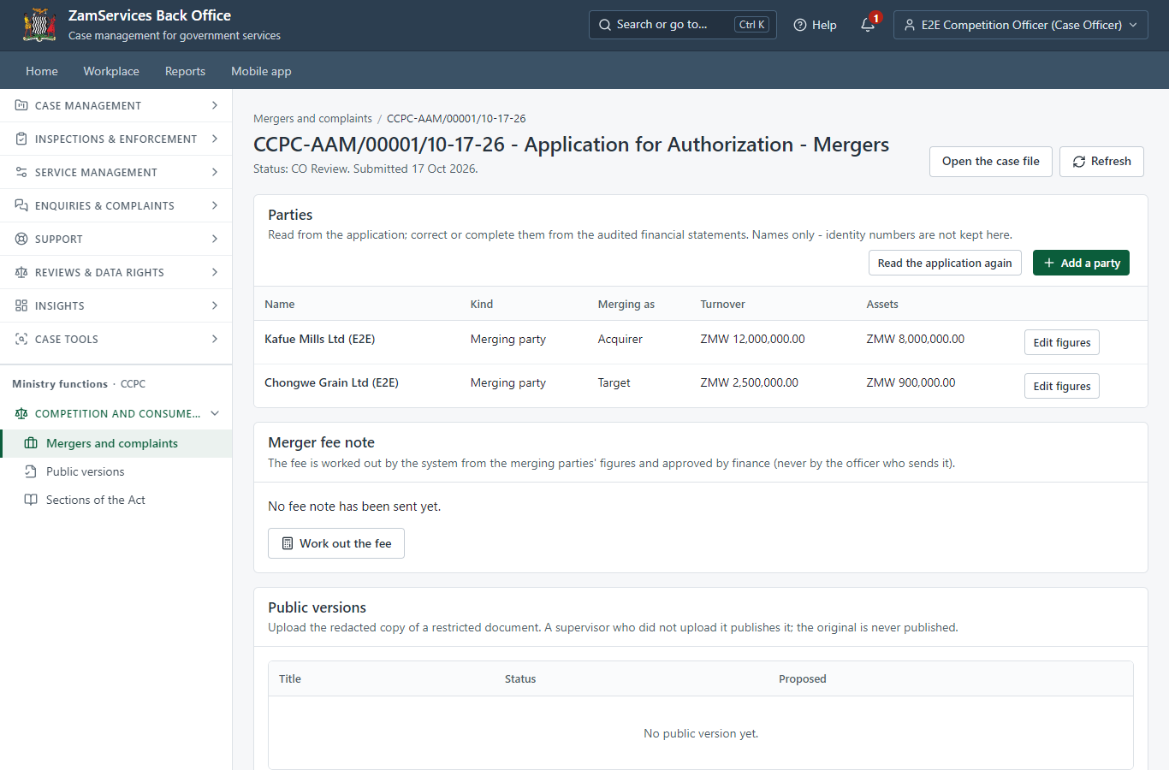Click the Reviews & Data Rights scales icon
The image size is (1169, 770).
coord(21,272)
